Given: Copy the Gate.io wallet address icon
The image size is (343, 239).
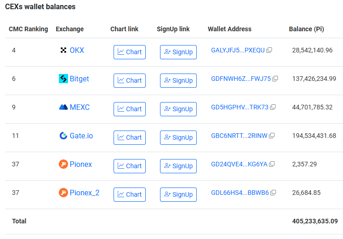Looking at the screenshot, I should click(x=272, y=136).
